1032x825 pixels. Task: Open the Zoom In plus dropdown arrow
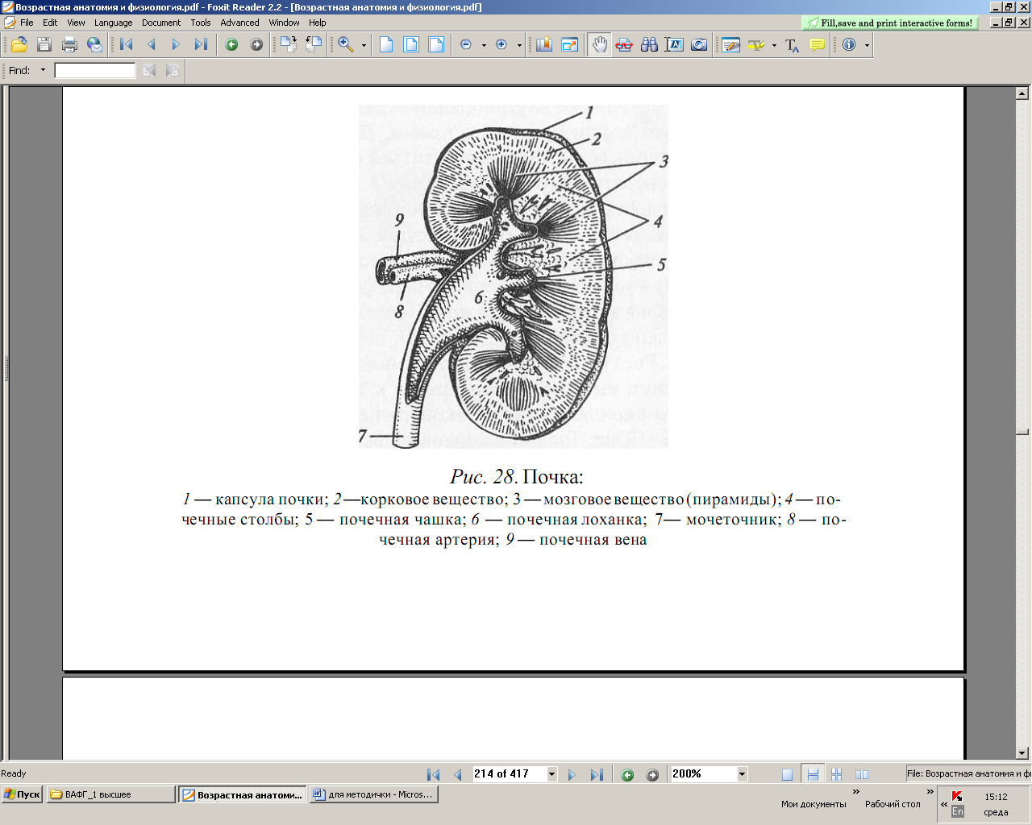[x=519, y=45]
